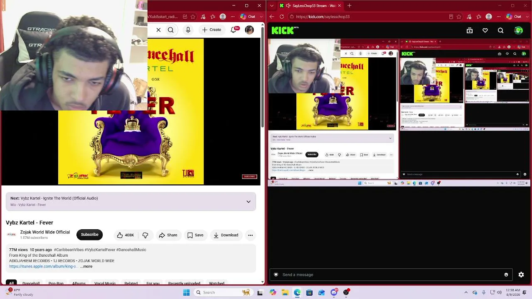Type in Kick Send a message field
The height and width of the screenshot is (299, 532).
391,274
